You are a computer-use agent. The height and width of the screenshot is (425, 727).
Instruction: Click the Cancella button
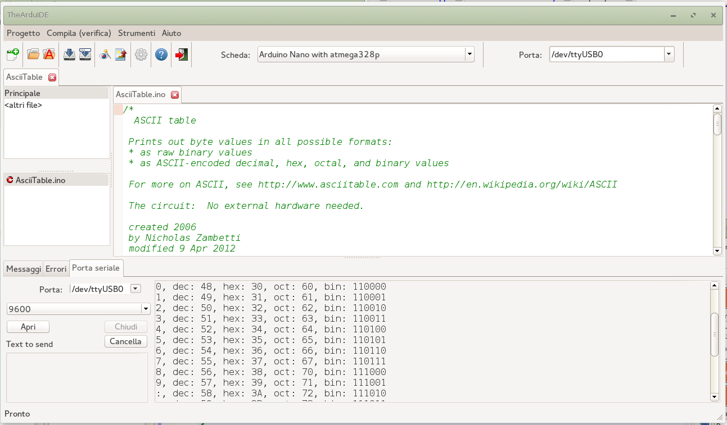click(x=125, y=341)
